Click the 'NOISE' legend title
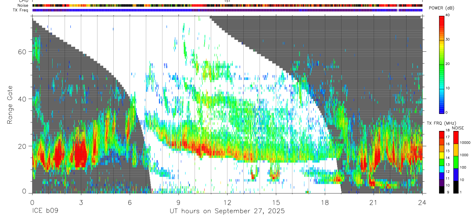Screen dimensions: 475x219 coord(458,128)
